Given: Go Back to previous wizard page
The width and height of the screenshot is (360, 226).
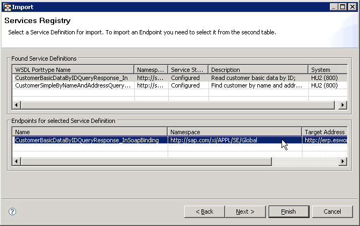Looking at the screenshot, I should coord(204,212).
